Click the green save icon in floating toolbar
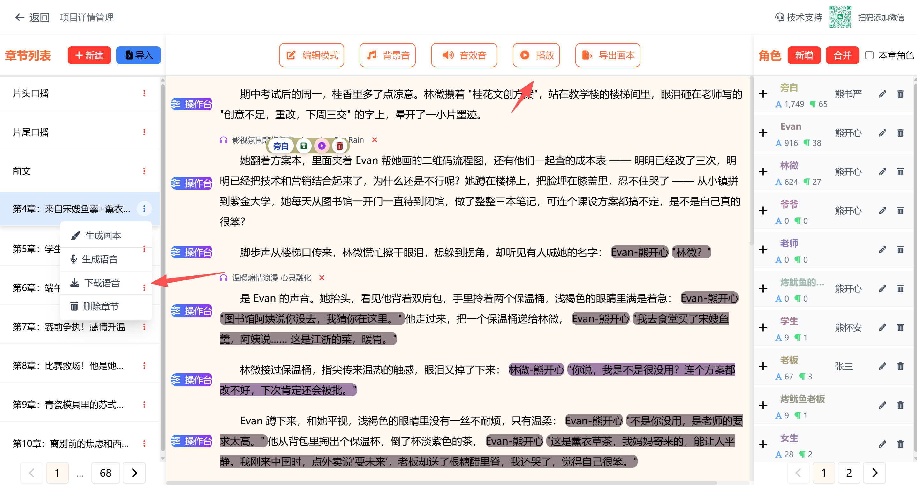The height and width of the screenshot is (485, 917). pos(304,146)
